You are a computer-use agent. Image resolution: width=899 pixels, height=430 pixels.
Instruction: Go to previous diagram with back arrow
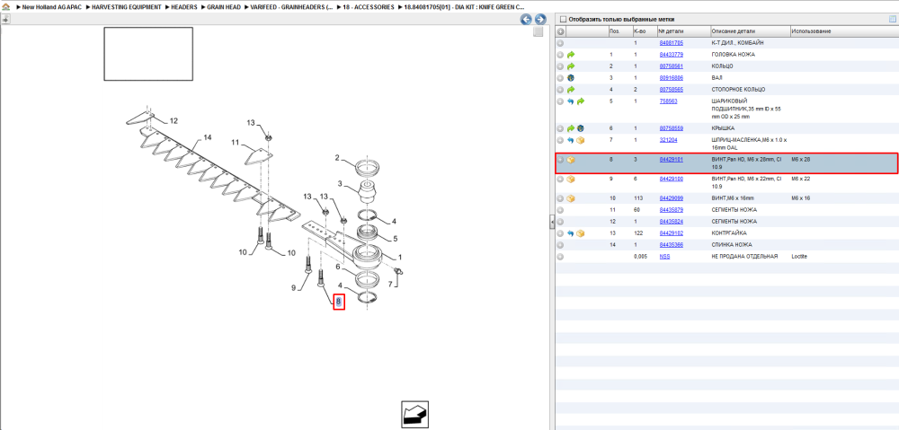point(526,20)
